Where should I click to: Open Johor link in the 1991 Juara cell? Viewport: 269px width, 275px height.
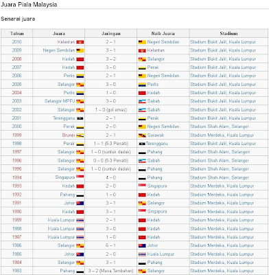click(x=69, y=203)
